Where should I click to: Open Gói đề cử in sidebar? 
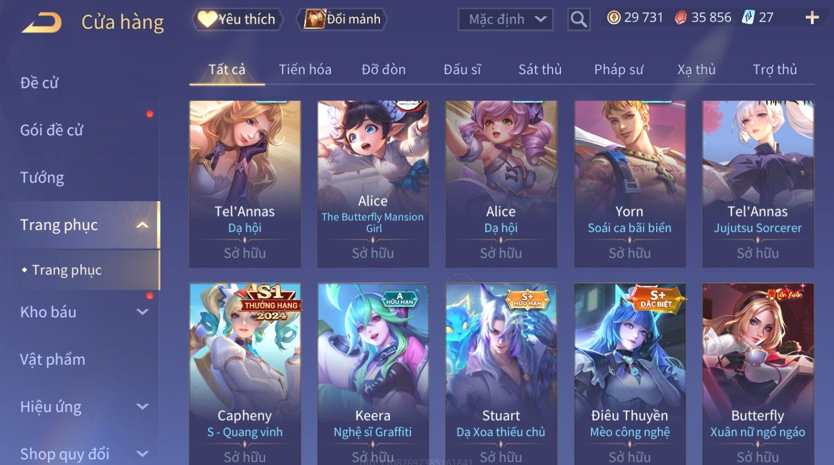pos(52,130)
